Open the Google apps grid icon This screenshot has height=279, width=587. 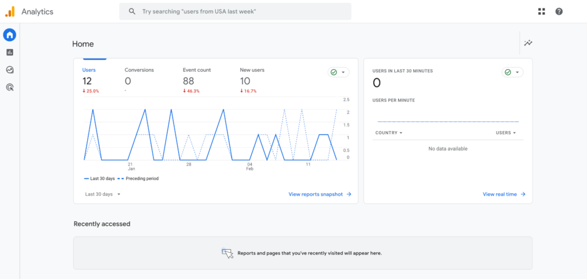(542, 11)
